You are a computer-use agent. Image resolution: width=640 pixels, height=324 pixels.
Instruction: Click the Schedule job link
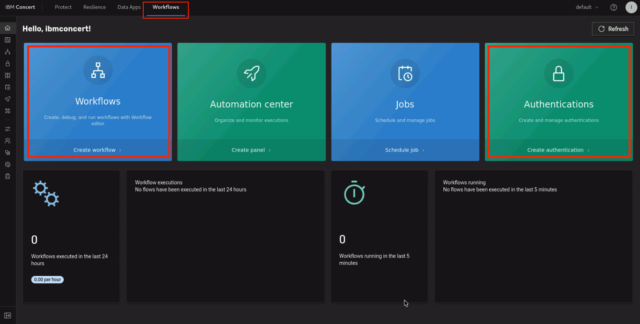tap(404, 150)
